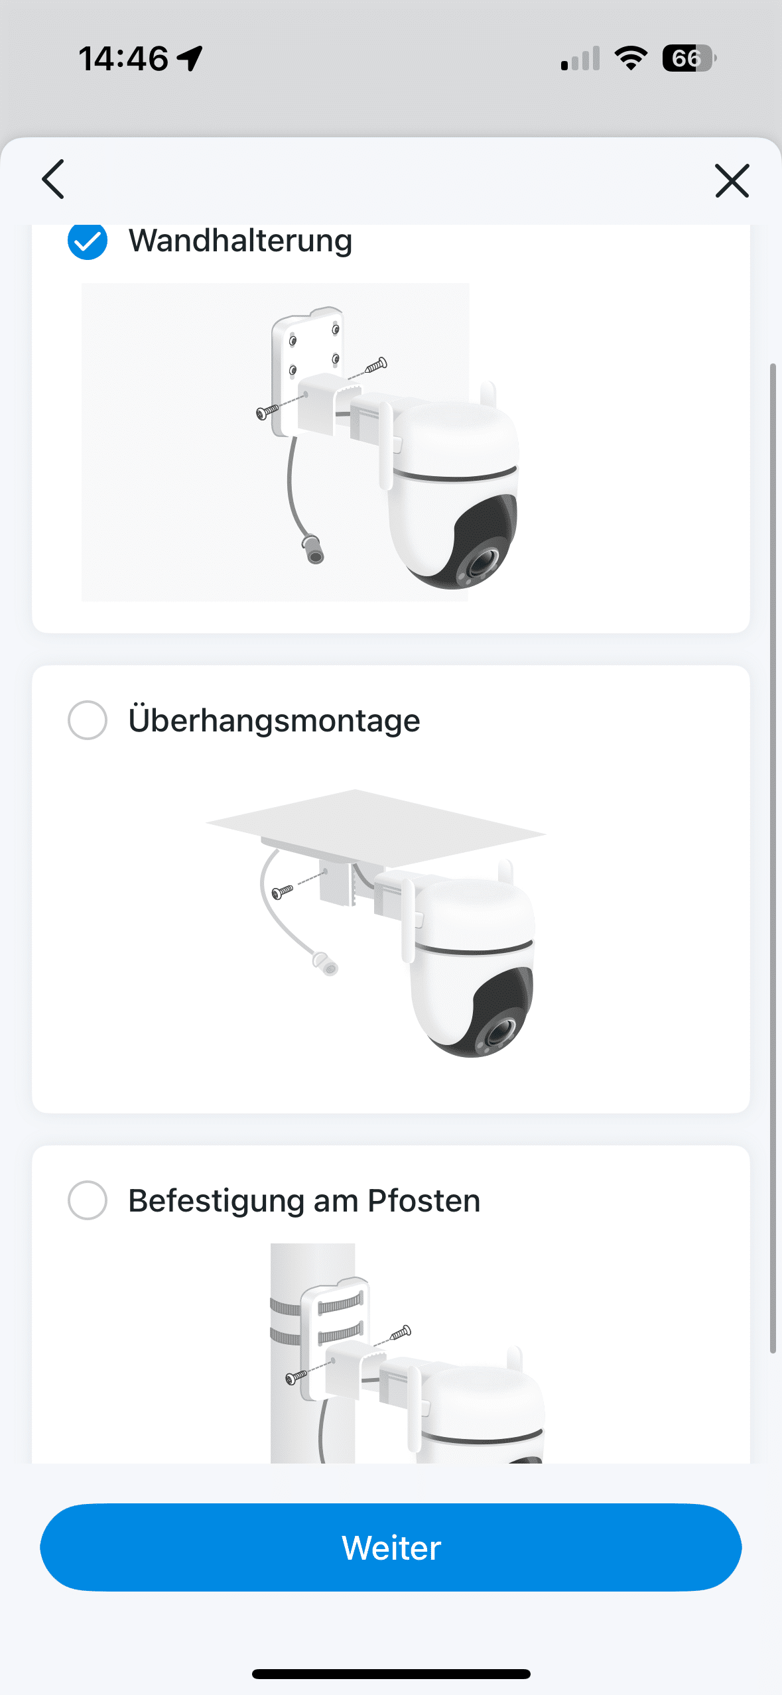Tap the back chevron arrow

tap(53, 179)
